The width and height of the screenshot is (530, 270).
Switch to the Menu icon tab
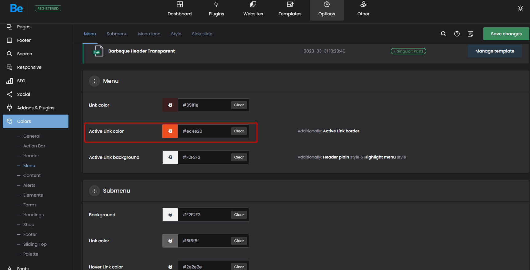(x=149, y=34)
